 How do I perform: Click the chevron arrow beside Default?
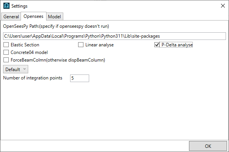click(24, 69)
